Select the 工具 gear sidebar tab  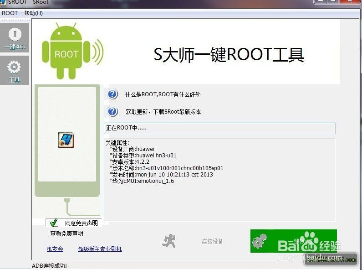click(14, 70)
